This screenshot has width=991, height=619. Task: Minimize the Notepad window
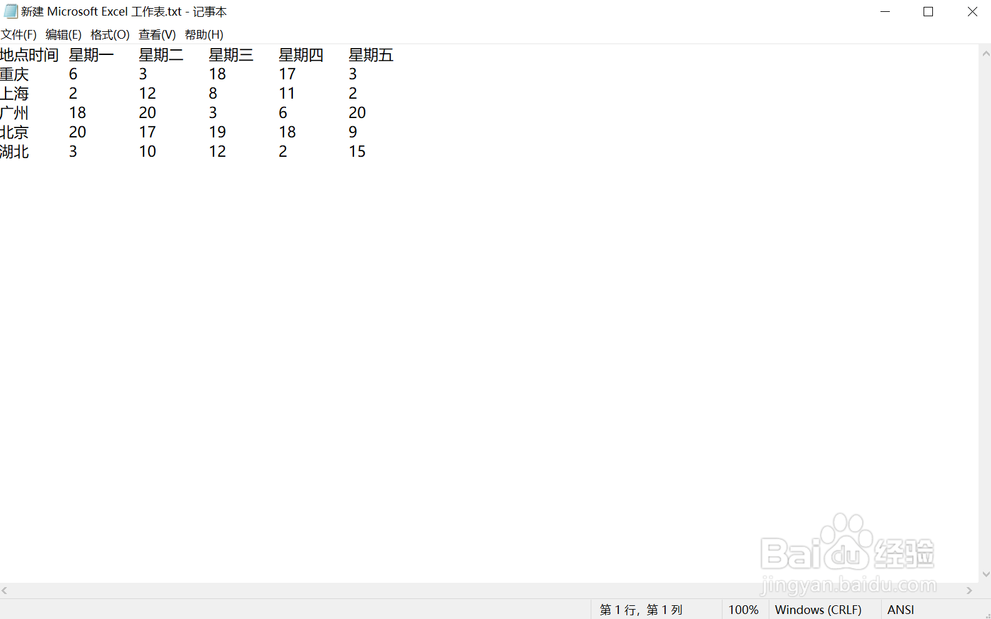(x=885, y=11)
